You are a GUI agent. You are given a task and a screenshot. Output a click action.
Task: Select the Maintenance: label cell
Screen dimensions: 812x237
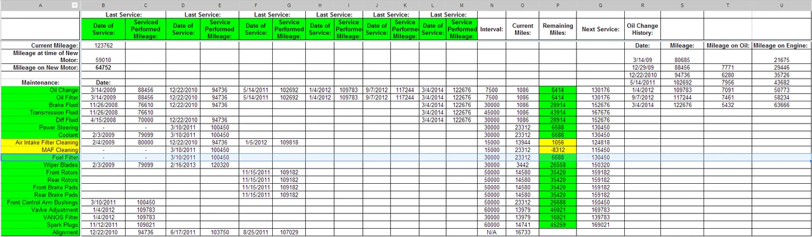[41, 82]
